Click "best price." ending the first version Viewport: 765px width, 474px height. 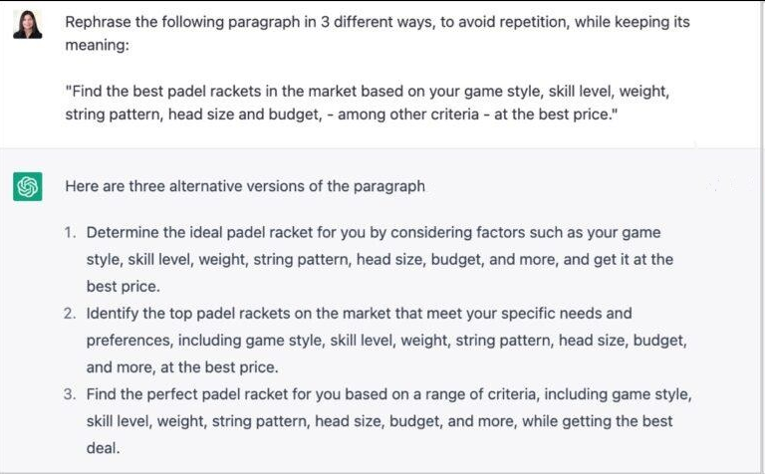(124, 286)
